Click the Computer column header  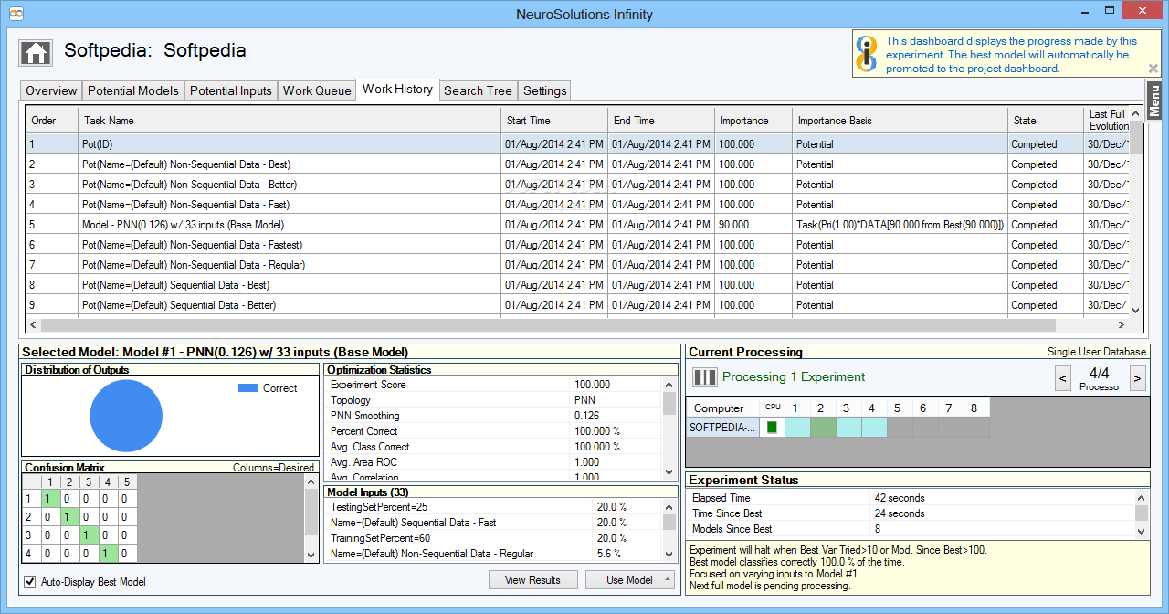pos(723,408)
